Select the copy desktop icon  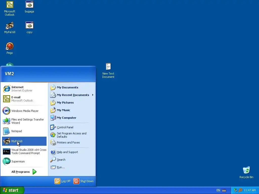click(29, 28)
